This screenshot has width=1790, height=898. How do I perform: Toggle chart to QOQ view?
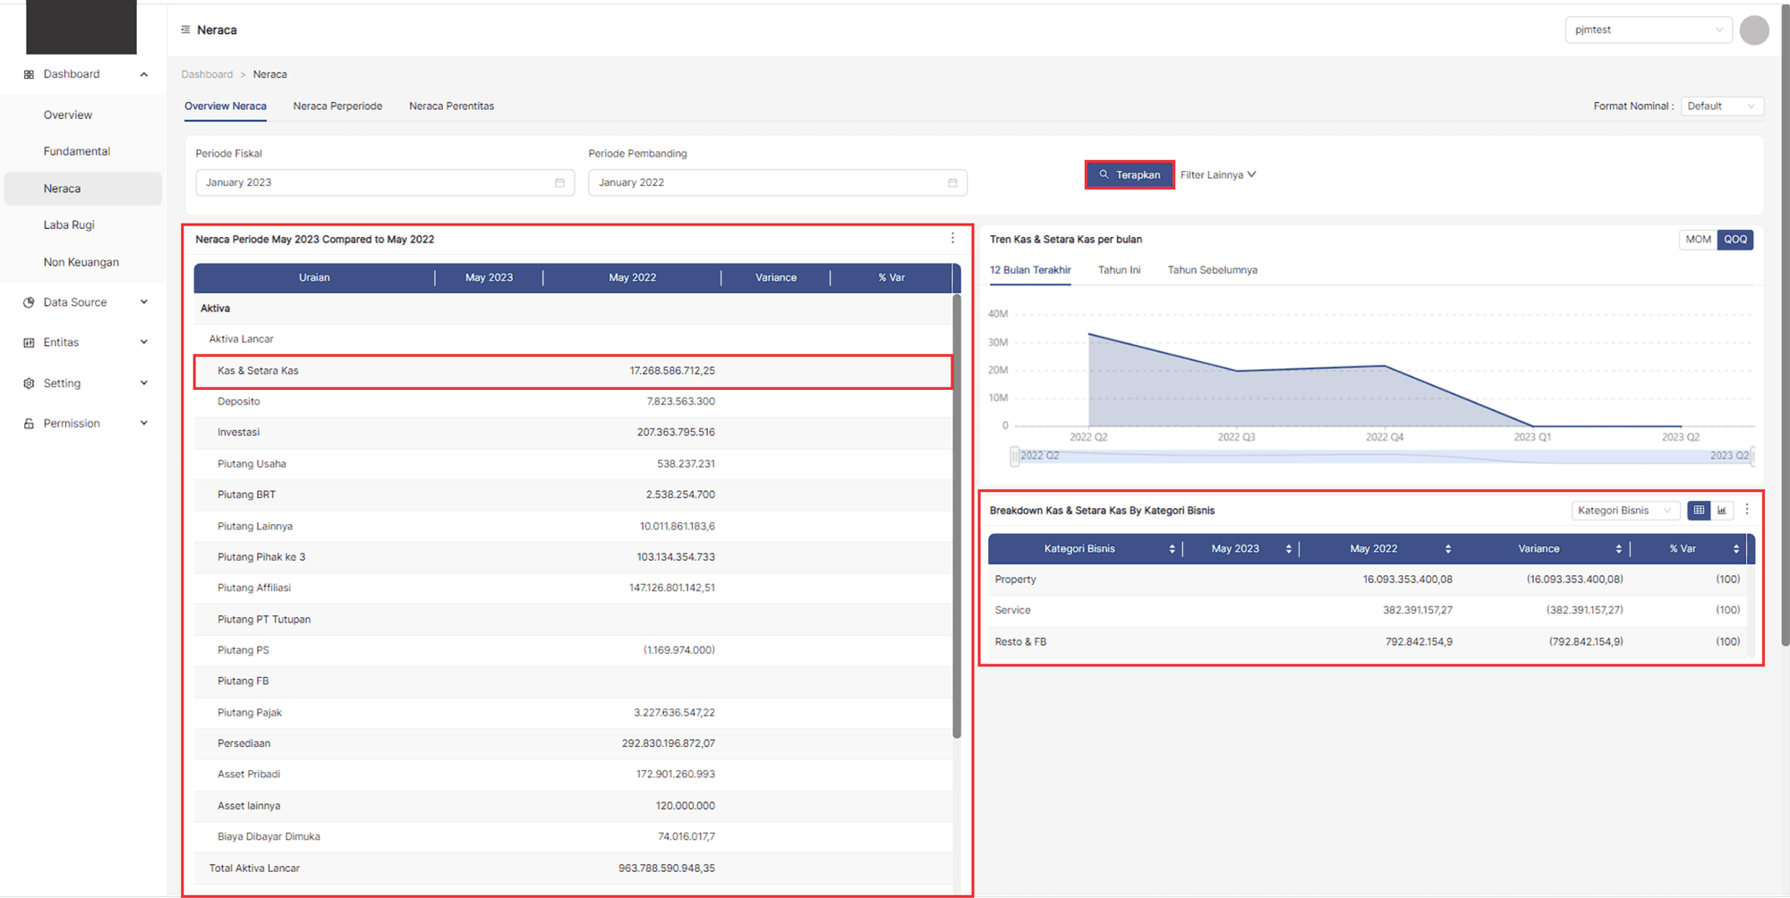coord(1735,239)
